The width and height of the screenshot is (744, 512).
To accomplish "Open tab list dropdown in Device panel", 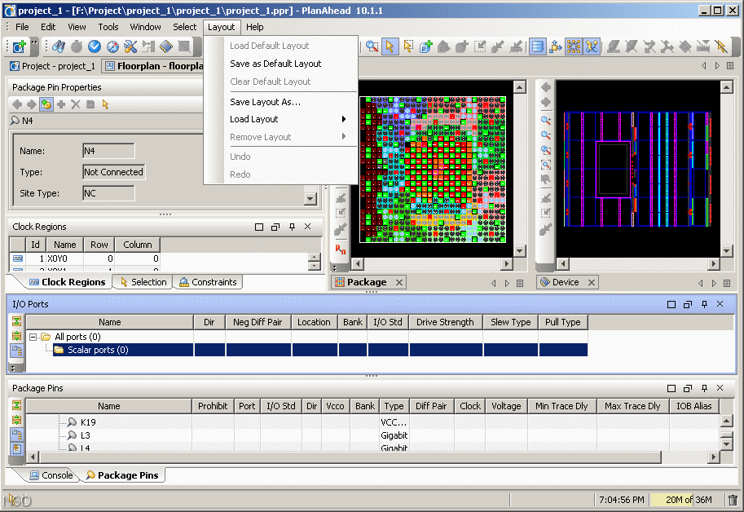I will coord(727,283).
